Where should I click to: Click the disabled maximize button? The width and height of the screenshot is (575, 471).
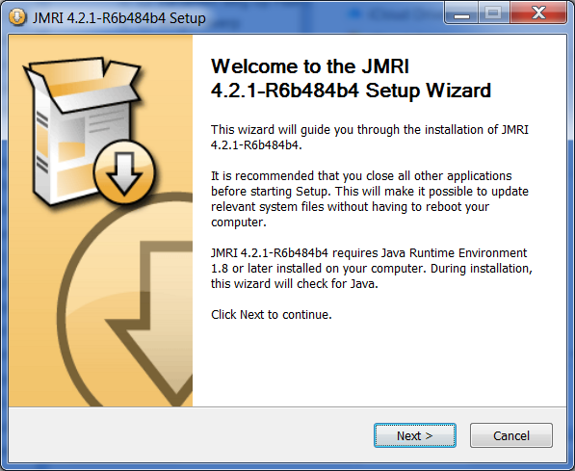493,13
